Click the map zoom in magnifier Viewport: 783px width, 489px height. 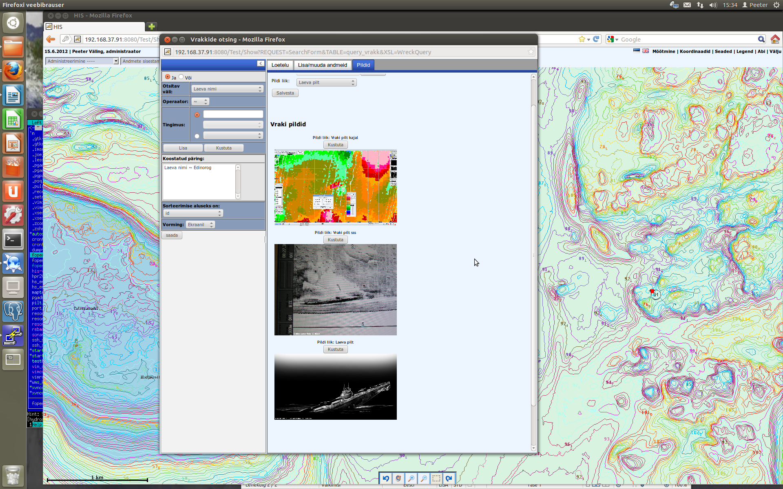pyautogui.click(x=411, y=478)
